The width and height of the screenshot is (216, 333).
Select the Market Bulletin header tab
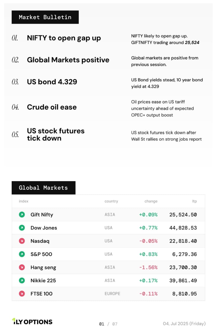45,17
